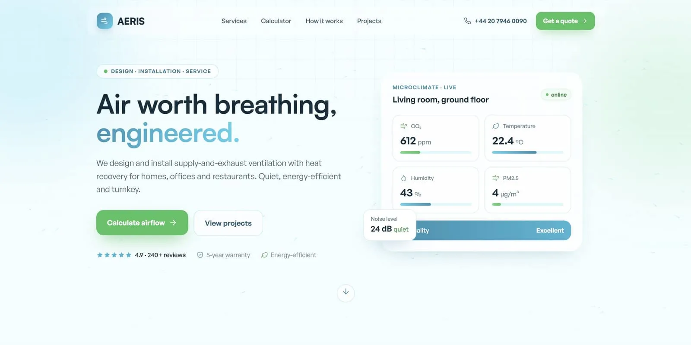Screen dimensions: 691x345
Task: Open the Services menu item
Action: pos(234,21)
